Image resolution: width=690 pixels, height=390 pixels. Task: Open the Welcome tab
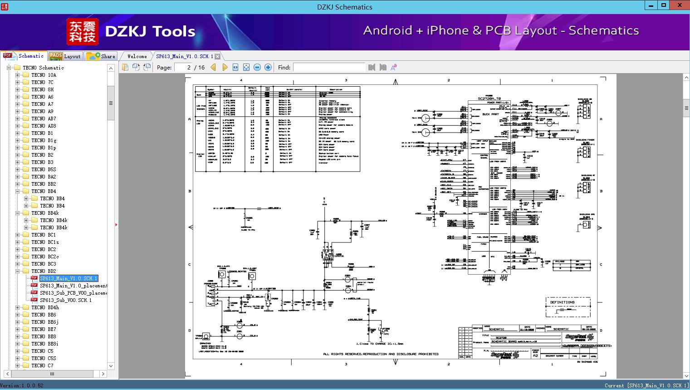(137, 56)
